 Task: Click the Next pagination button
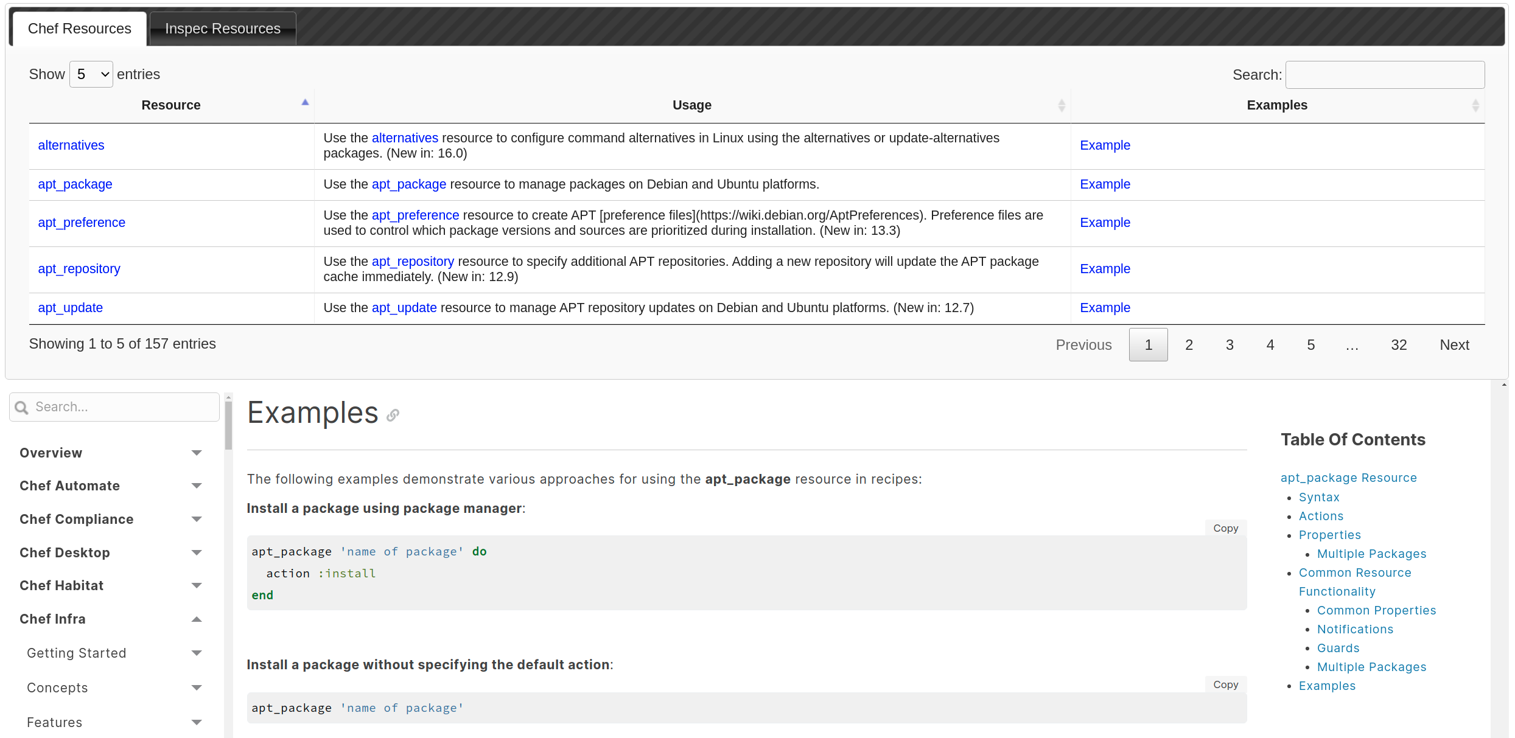[x=1454, y=345]
